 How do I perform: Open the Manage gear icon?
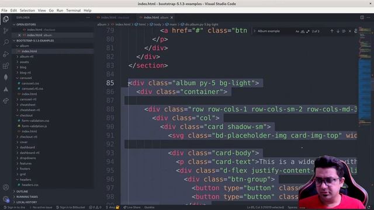[x=6, y=199]
